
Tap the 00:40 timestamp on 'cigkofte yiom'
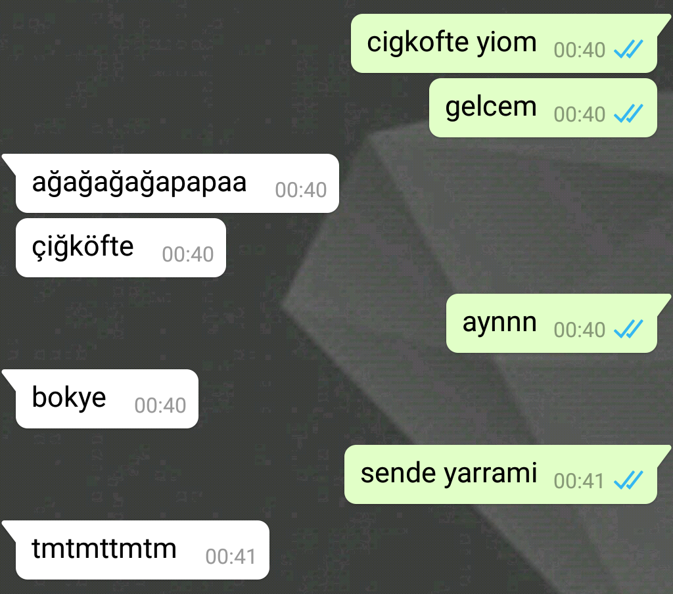click(x=579, y=50)
